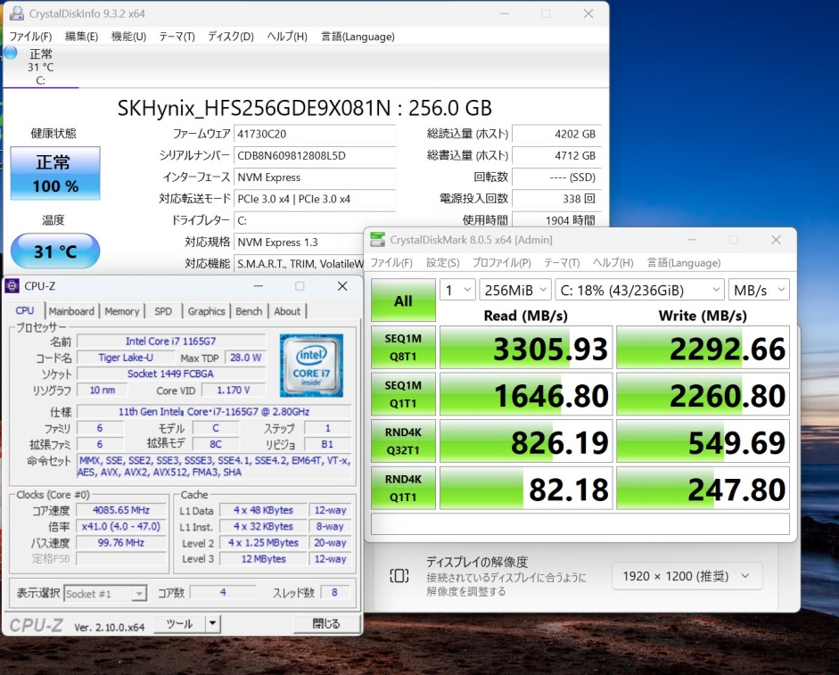Screen dimensions: 839x675
Task: Open 言語(Language) menu in CrystalDiskInfo
Action: [358, 37]
